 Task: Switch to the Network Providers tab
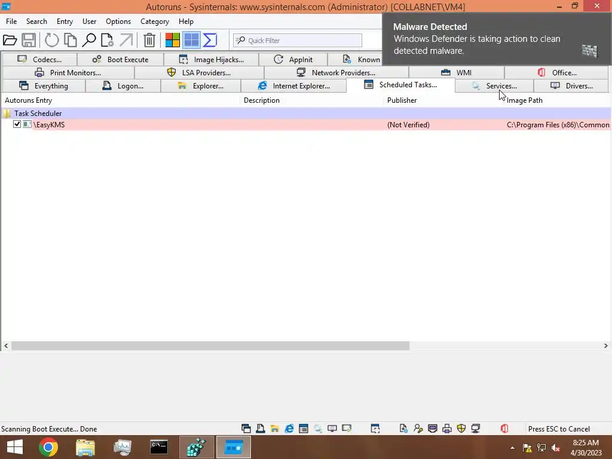point(336,72)
